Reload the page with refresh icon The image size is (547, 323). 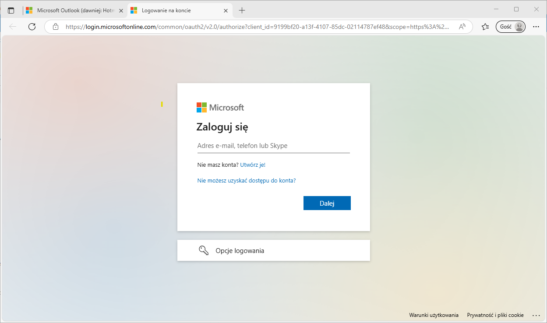point(32,27)
